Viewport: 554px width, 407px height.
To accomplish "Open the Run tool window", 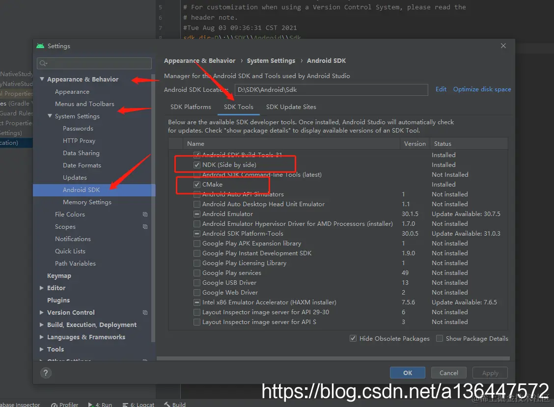I will point(100,405).
